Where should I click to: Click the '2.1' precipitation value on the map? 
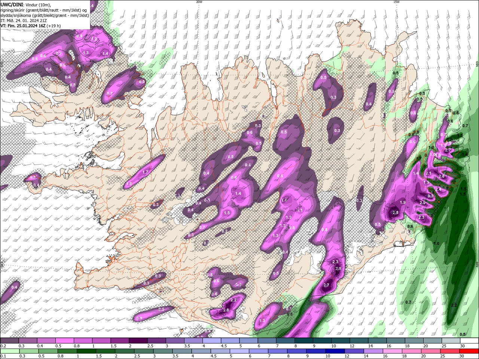point(429,174)
